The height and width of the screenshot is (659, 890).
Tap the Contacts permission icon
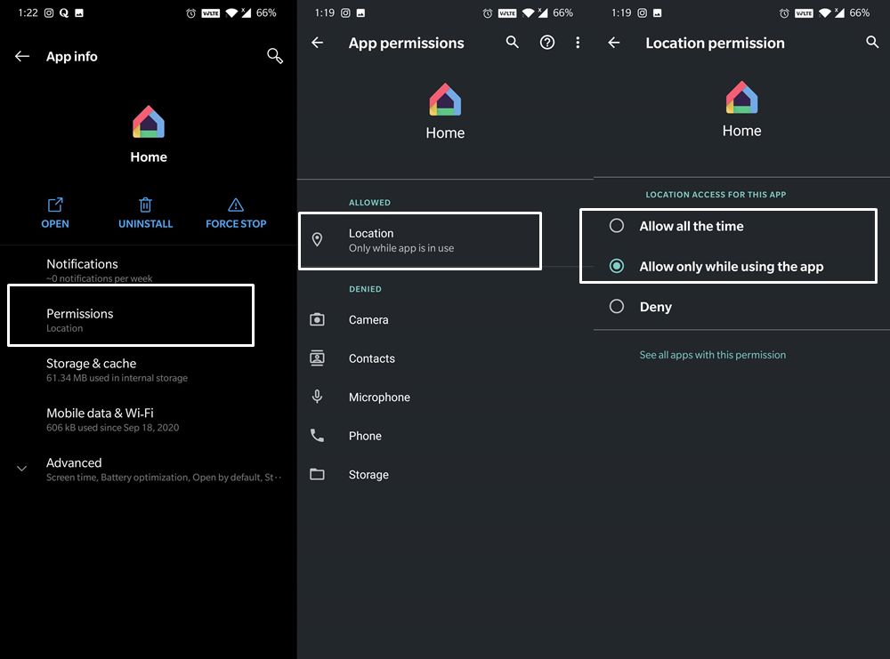[x=318, y=358]
